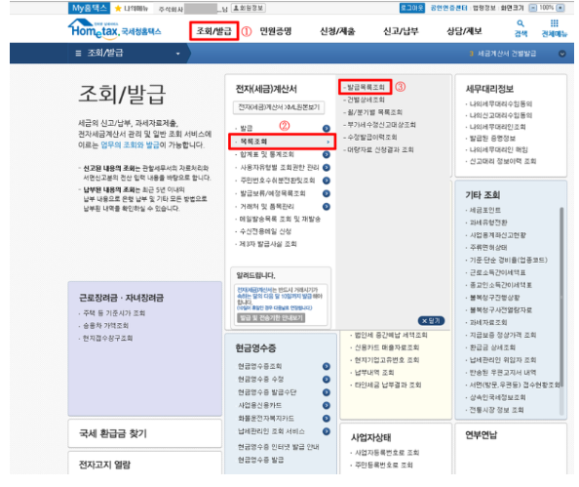The width and height of the screenshot is (579, 487).
Task: Click the star icon next to 나의메뉴
Action: pos(118,8)
